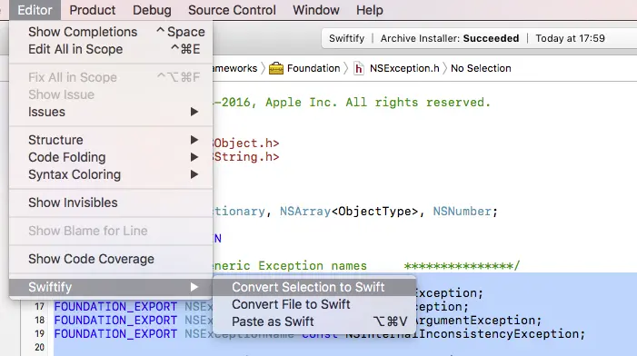Choose Edit All in Scope
The width and height of the screenshot is (637, 356).
[x=111, y=49]
